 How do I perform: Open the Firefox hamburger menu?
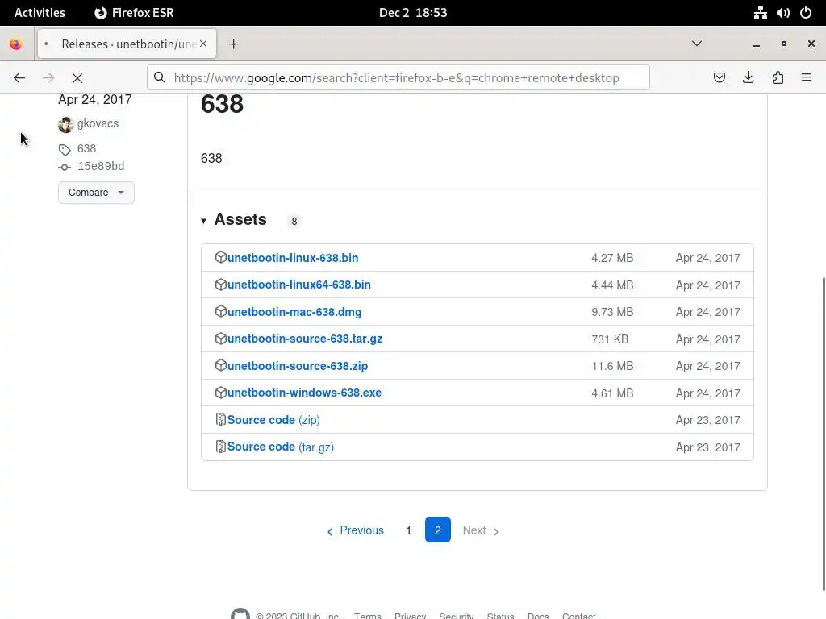(x=807, y=78)
